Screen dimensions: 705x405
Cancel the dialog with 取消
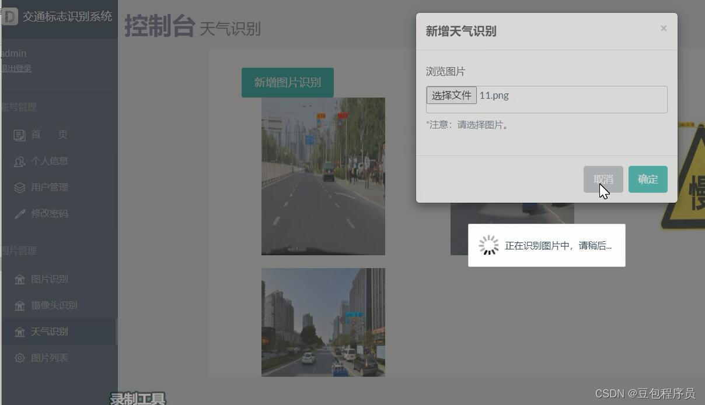coord(603,179)
